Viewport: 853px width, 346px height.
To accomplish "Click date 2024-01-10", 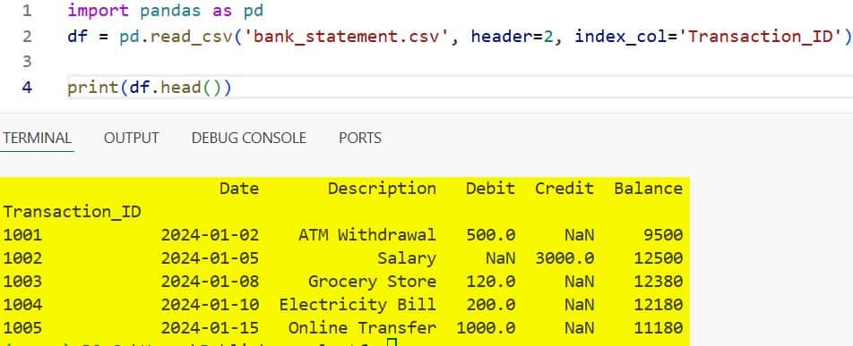I will 210,305.
